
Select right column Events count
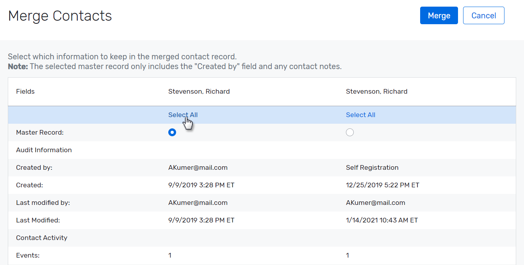347,255
